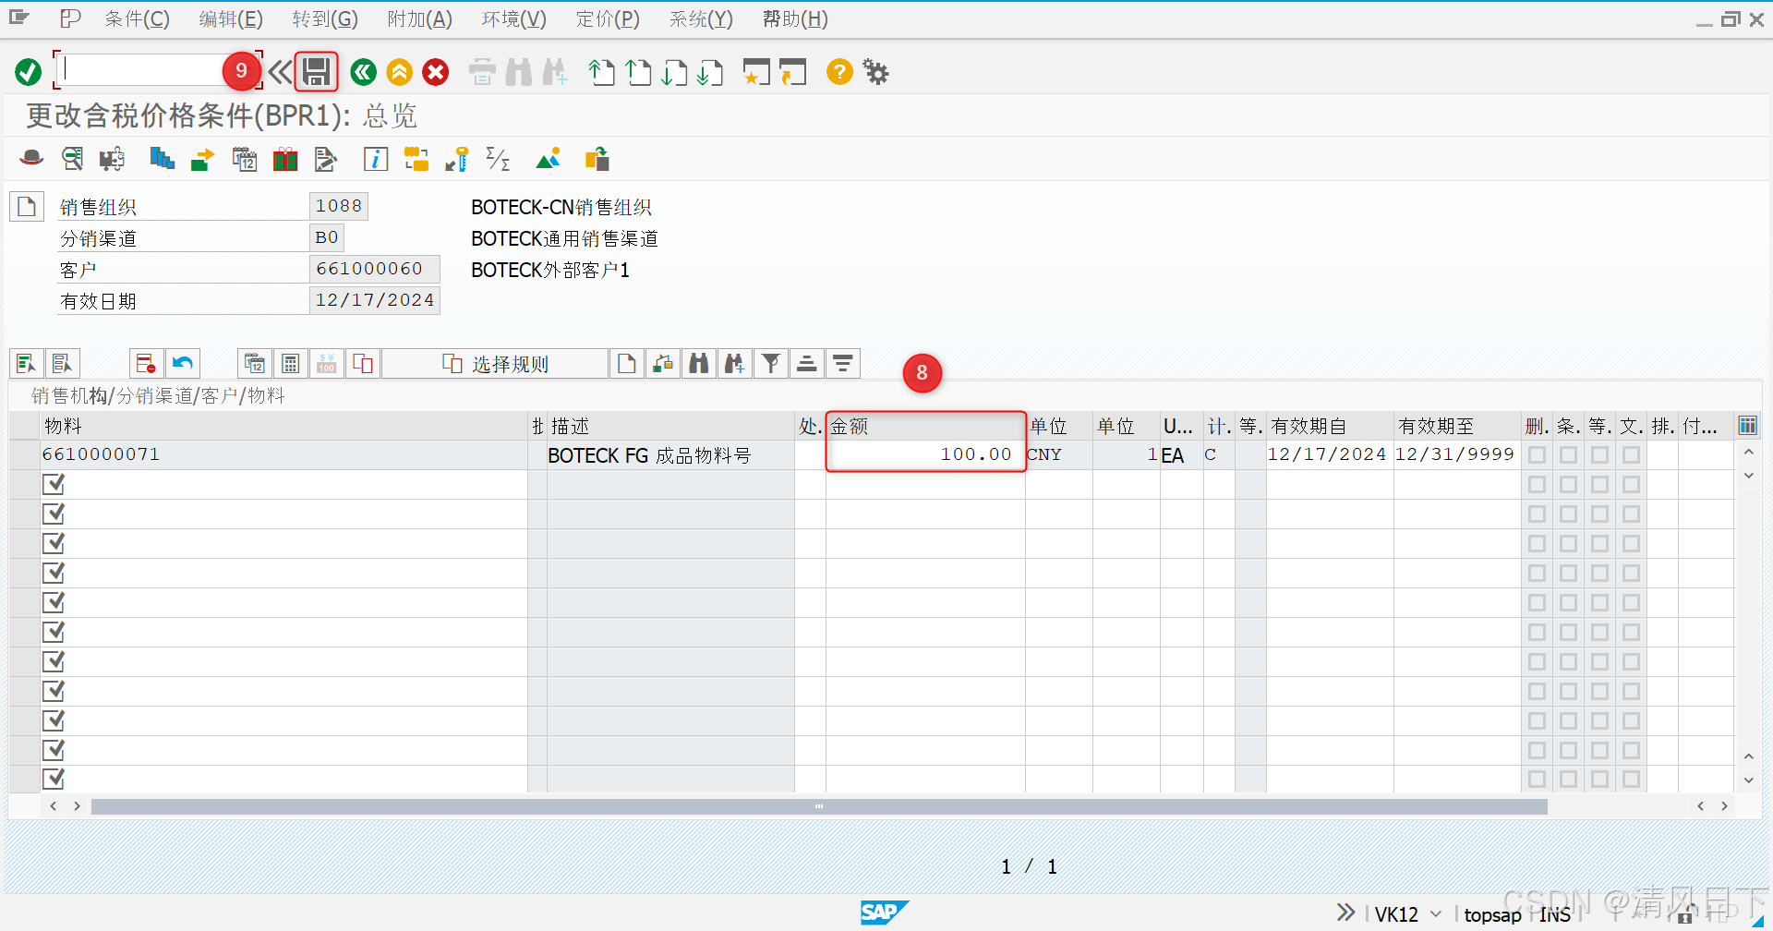Image resolution: width=1773 pixels, height=931 pixels.
Task: Click the yellow Help question mark icon
Action: [839, 72]
